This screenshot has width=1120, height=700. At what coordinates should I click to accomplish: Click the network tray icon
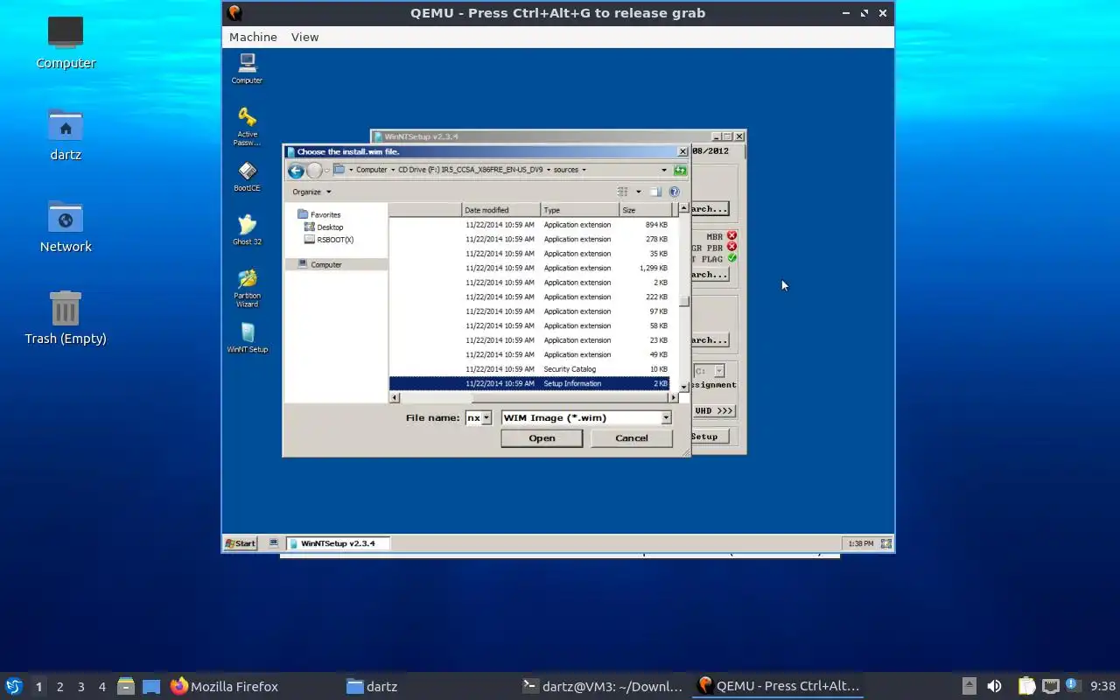(x=1050, y=686)
